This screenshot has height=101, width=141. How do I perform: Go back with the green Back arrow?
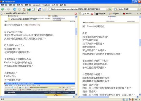tap(2, 9)
